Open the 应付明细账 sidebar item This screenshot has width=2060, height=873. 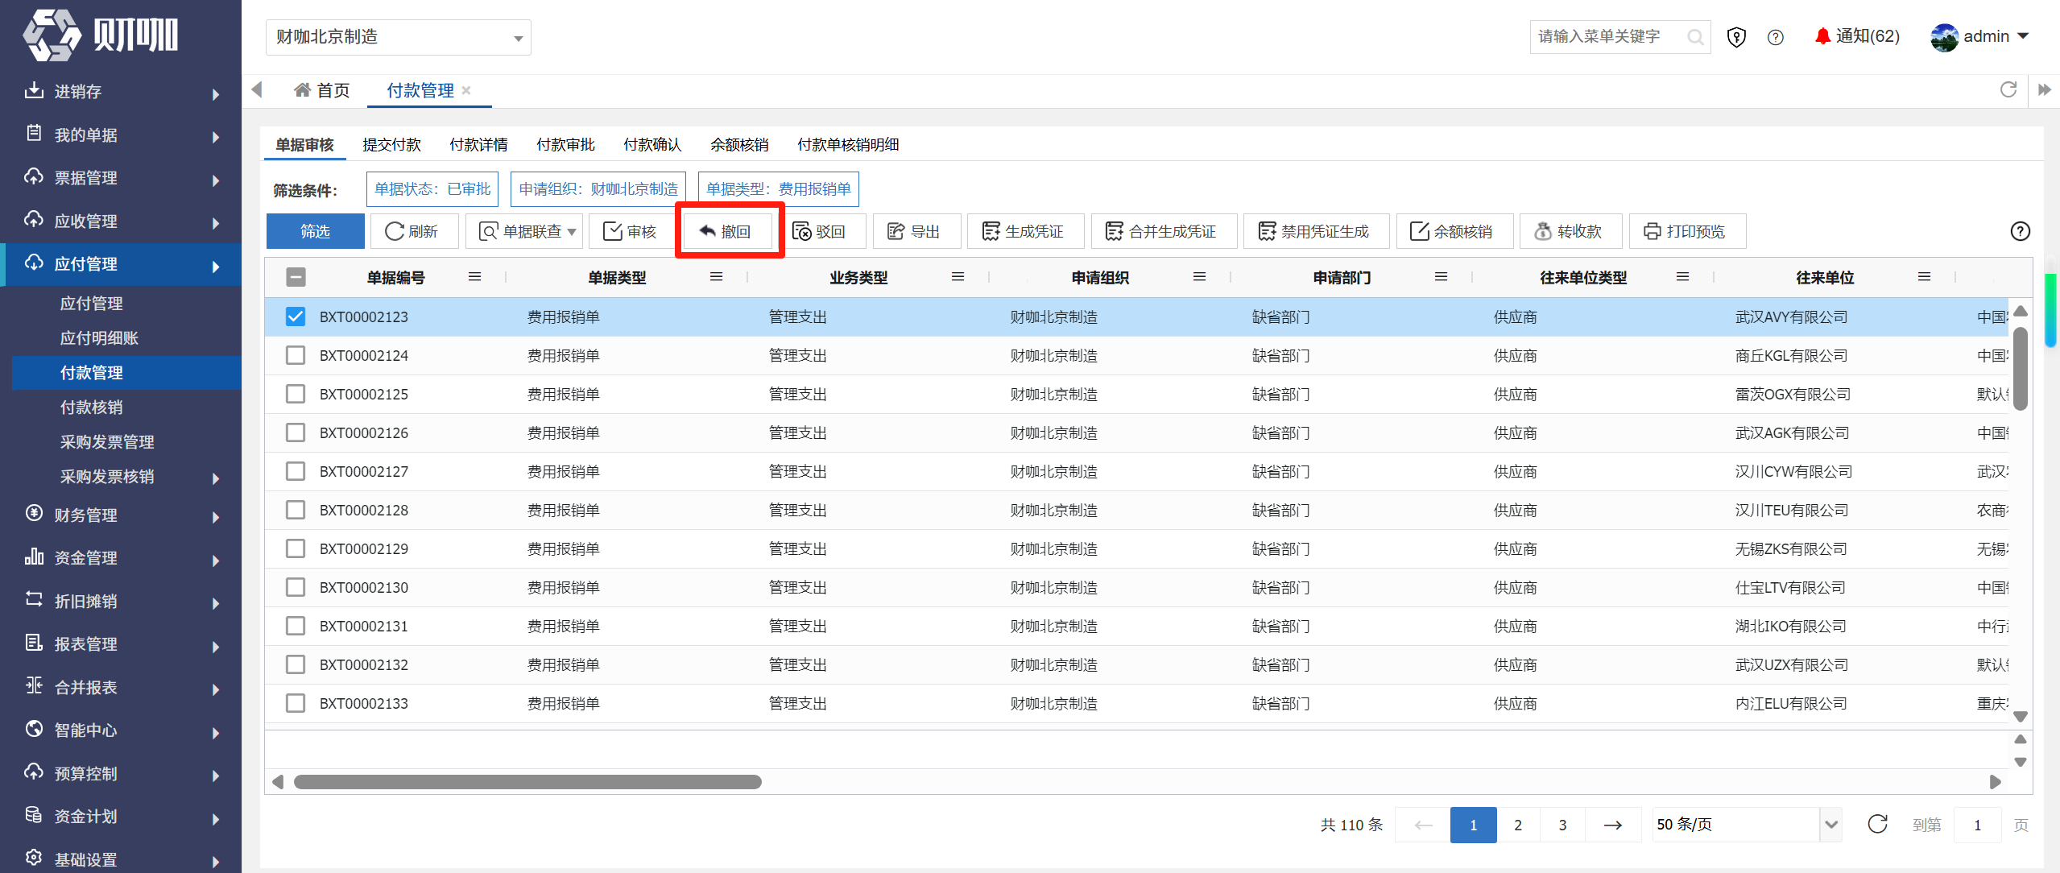100,338
